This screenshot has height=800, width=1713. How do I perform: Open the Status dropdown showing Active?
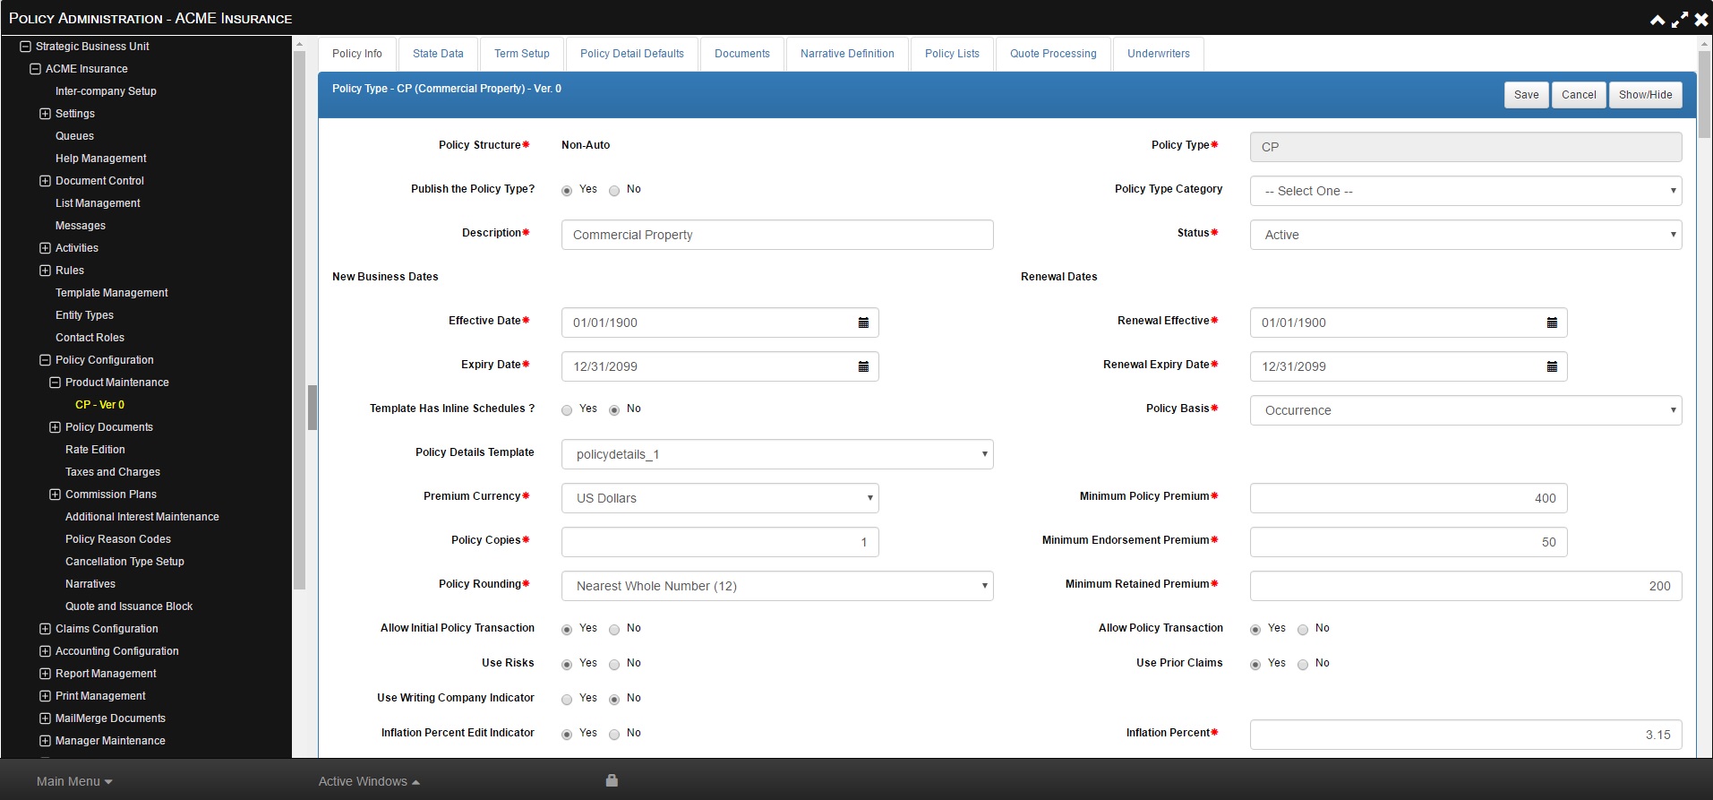(1466, 235)
